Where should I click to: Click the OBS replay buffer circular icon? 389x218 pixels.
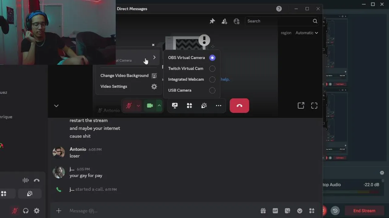335,211
